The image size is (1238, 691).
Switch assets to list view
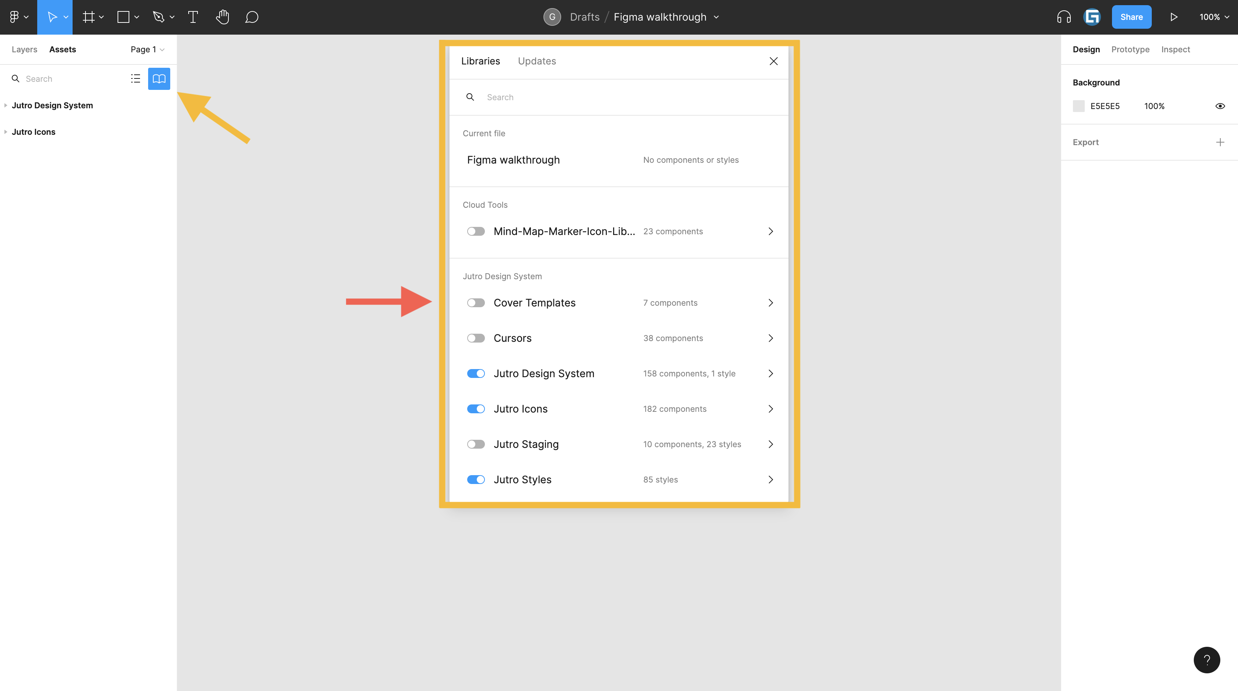(x=136, y=79)
